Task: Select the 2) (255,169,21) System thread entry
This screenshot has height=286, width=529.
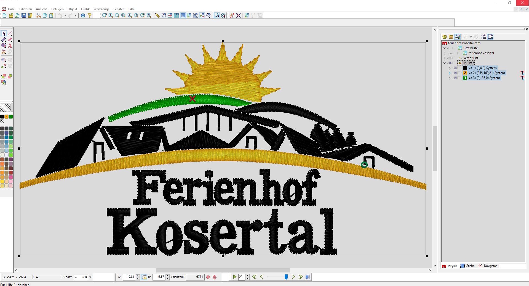Action: [487, 73]
